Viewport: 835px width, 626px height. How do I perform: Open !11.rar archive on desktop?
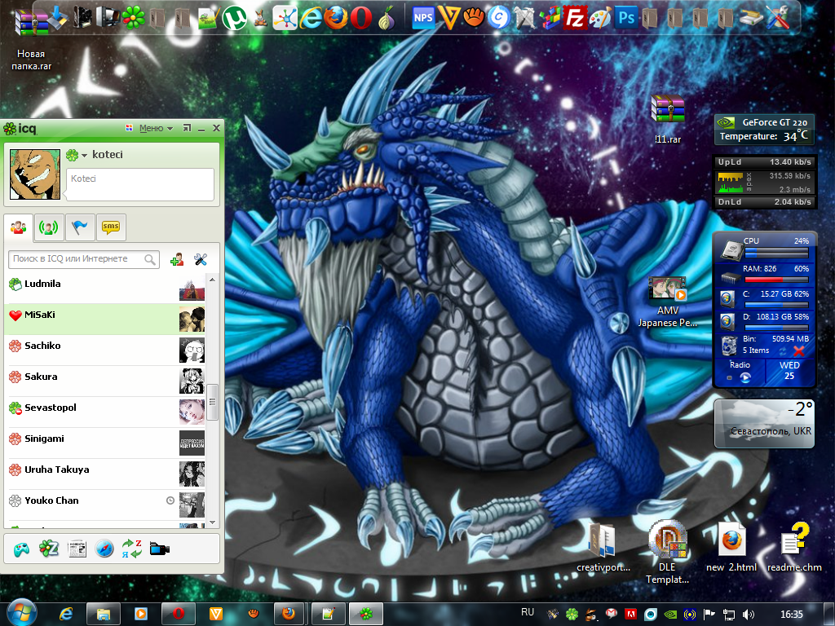pos(668,118)
